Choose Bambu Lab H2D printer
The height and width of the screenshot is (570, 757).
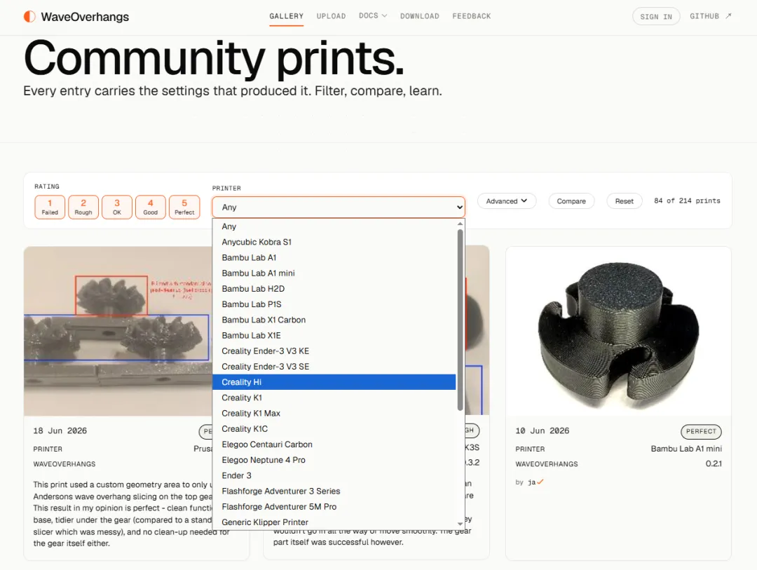[334, 288]
